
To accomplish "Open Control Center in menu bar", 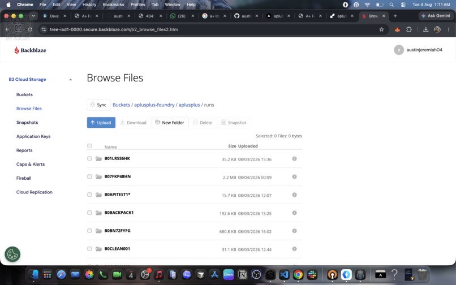I will point(403,5).
